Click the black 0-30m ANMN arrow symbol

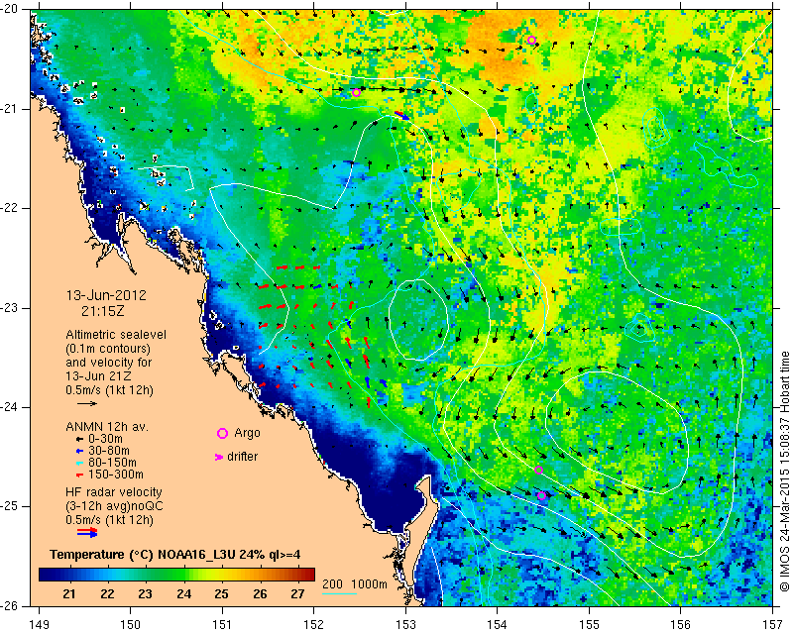click(79, 439)
